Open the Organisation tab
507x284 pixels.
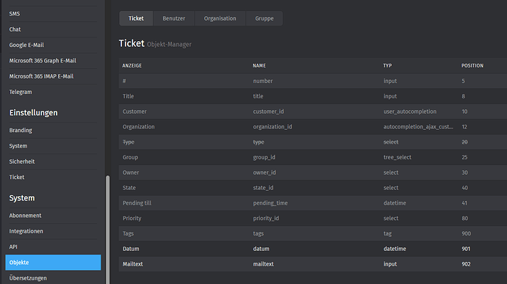(220, 18)
